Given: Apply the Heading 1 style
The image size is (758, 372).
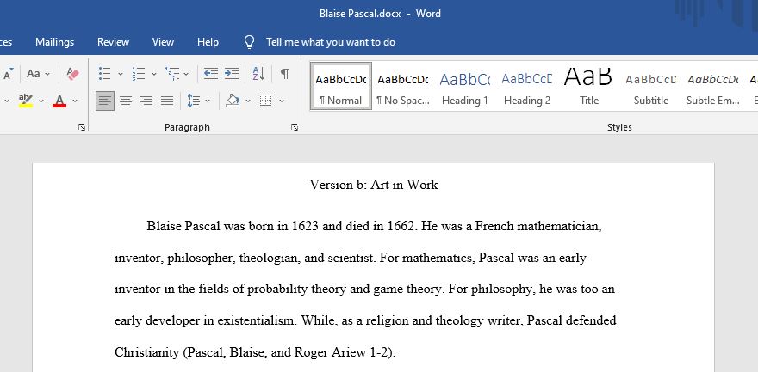Looking at the screenshot, I should pos(464,86).
